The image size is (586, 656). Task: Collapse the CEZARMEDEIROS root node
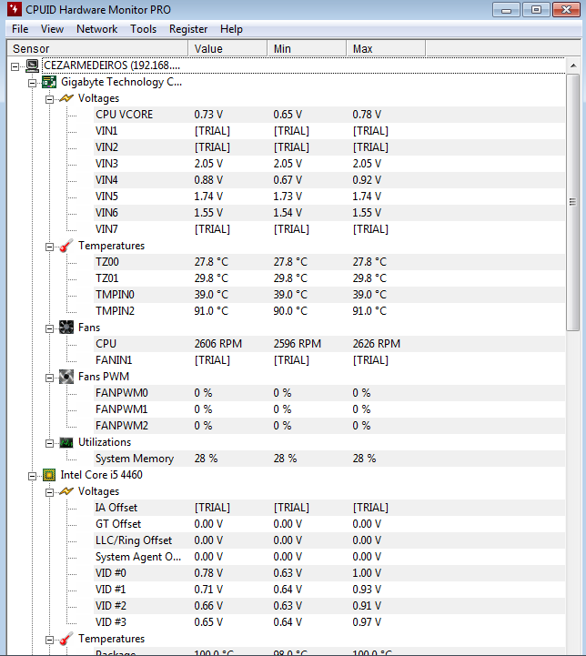tap(15, 66)
